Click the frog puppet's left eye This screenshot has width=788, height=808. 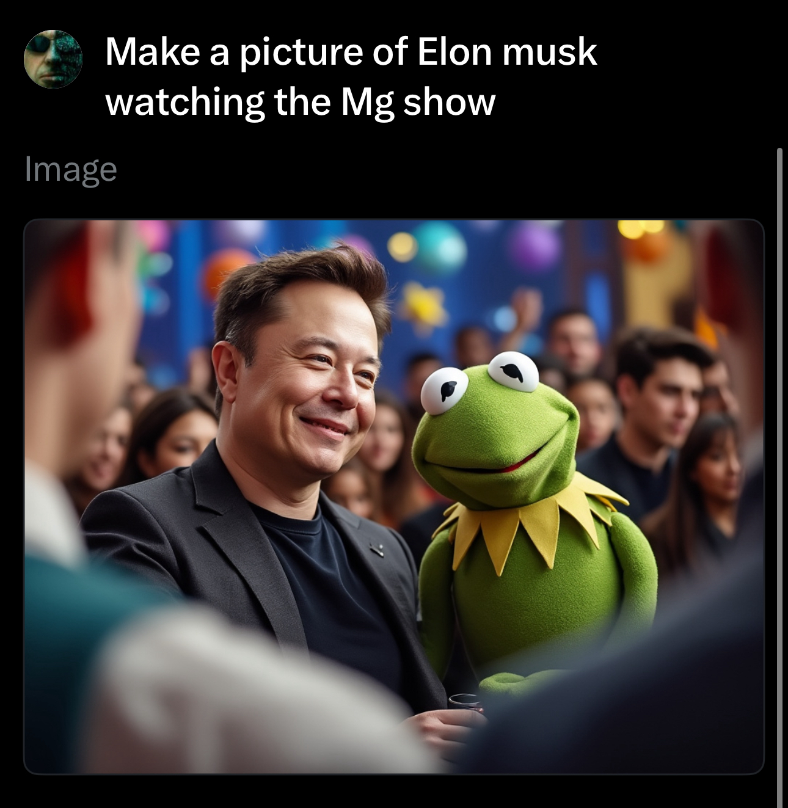445,390
